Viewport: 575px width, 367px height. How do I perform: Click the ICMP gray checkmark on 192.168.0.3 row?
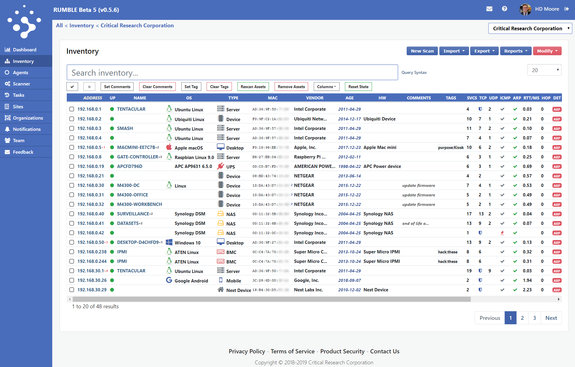tap(502, 128)
